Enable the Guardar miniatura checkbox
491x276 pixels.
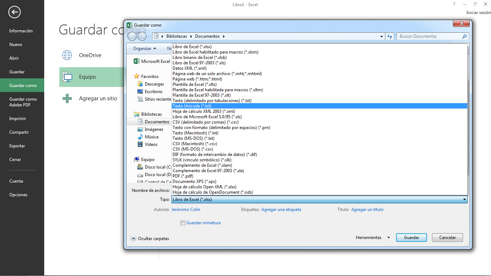[x=183, y=223]
